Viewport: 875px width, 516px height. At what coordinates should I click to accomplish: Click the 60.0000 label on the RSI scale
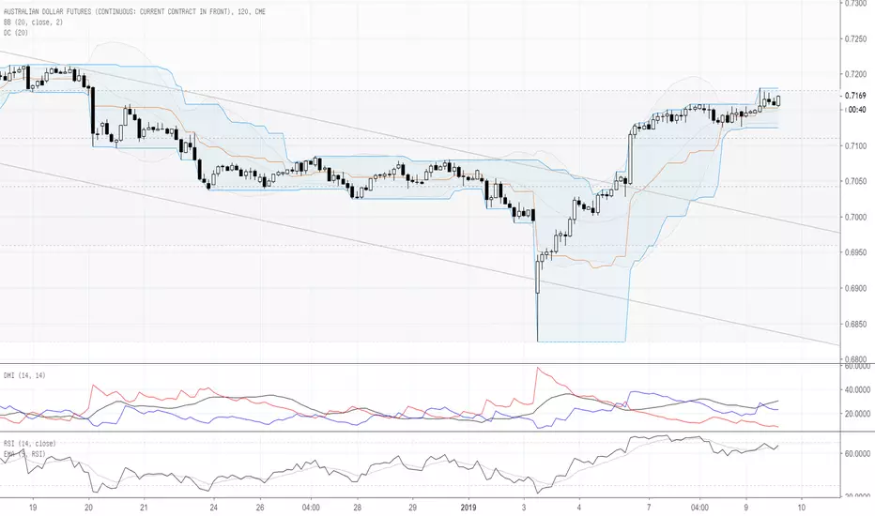857,454
